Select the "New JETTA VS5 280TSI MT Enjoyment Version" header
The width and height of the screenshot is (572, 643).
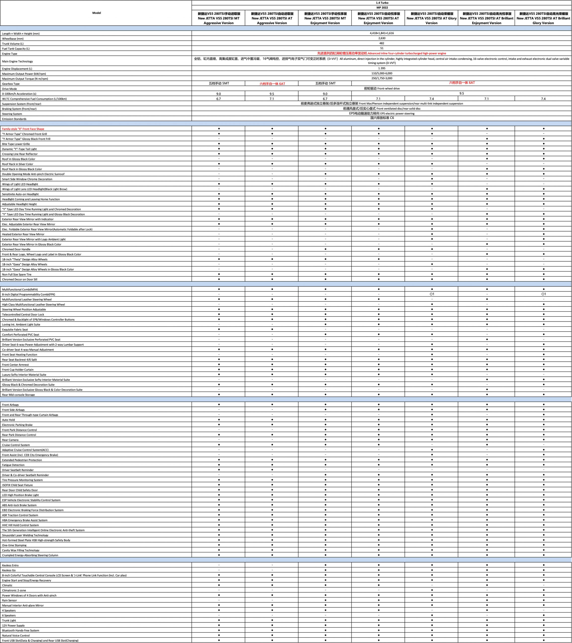tap(325, 18)
